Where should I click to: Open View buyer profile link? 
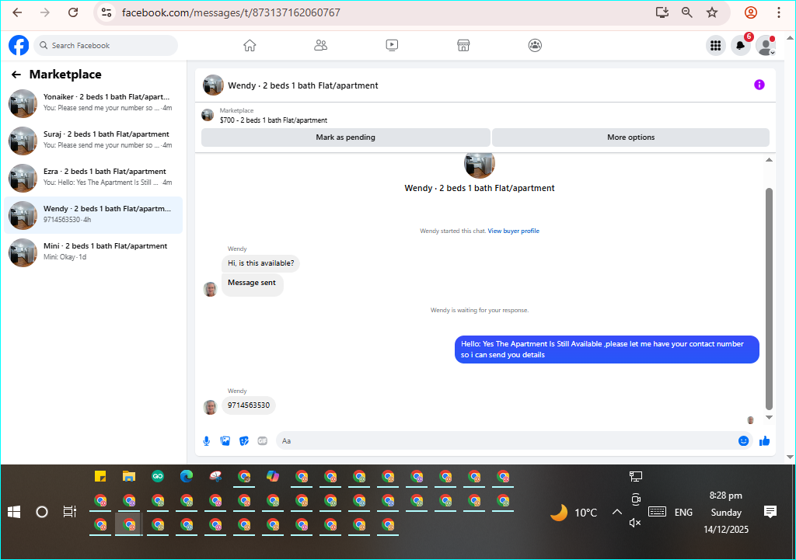[514, 231]
